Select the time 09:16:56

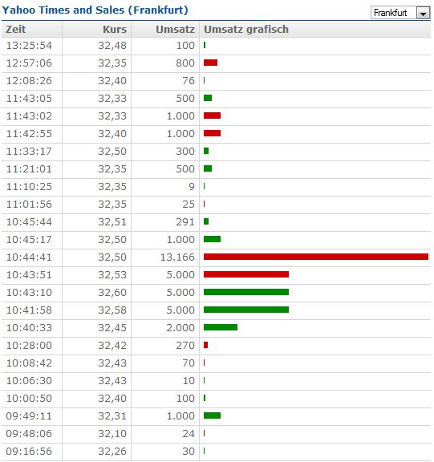coord(29,452)
